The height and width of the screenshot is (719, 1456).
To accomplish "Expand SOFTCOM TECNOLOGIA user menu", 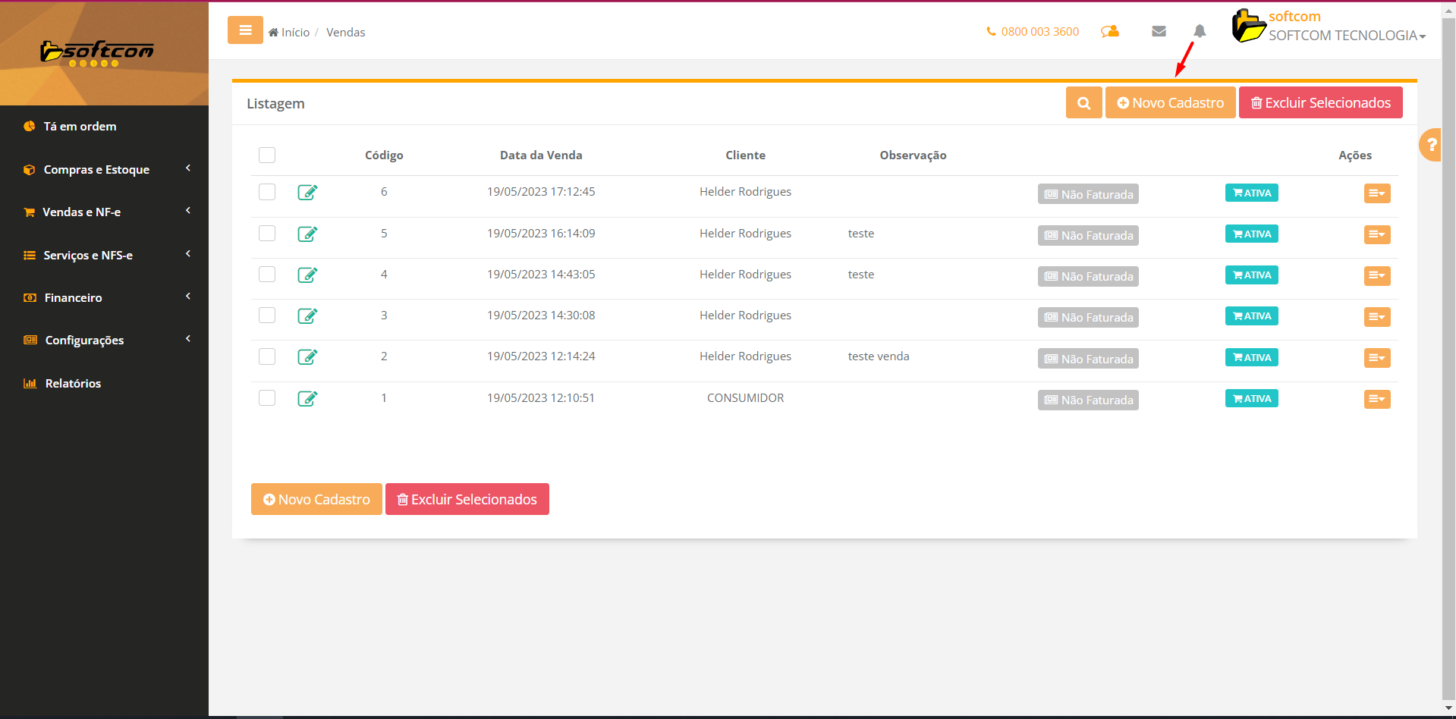I will point(1347,36).
